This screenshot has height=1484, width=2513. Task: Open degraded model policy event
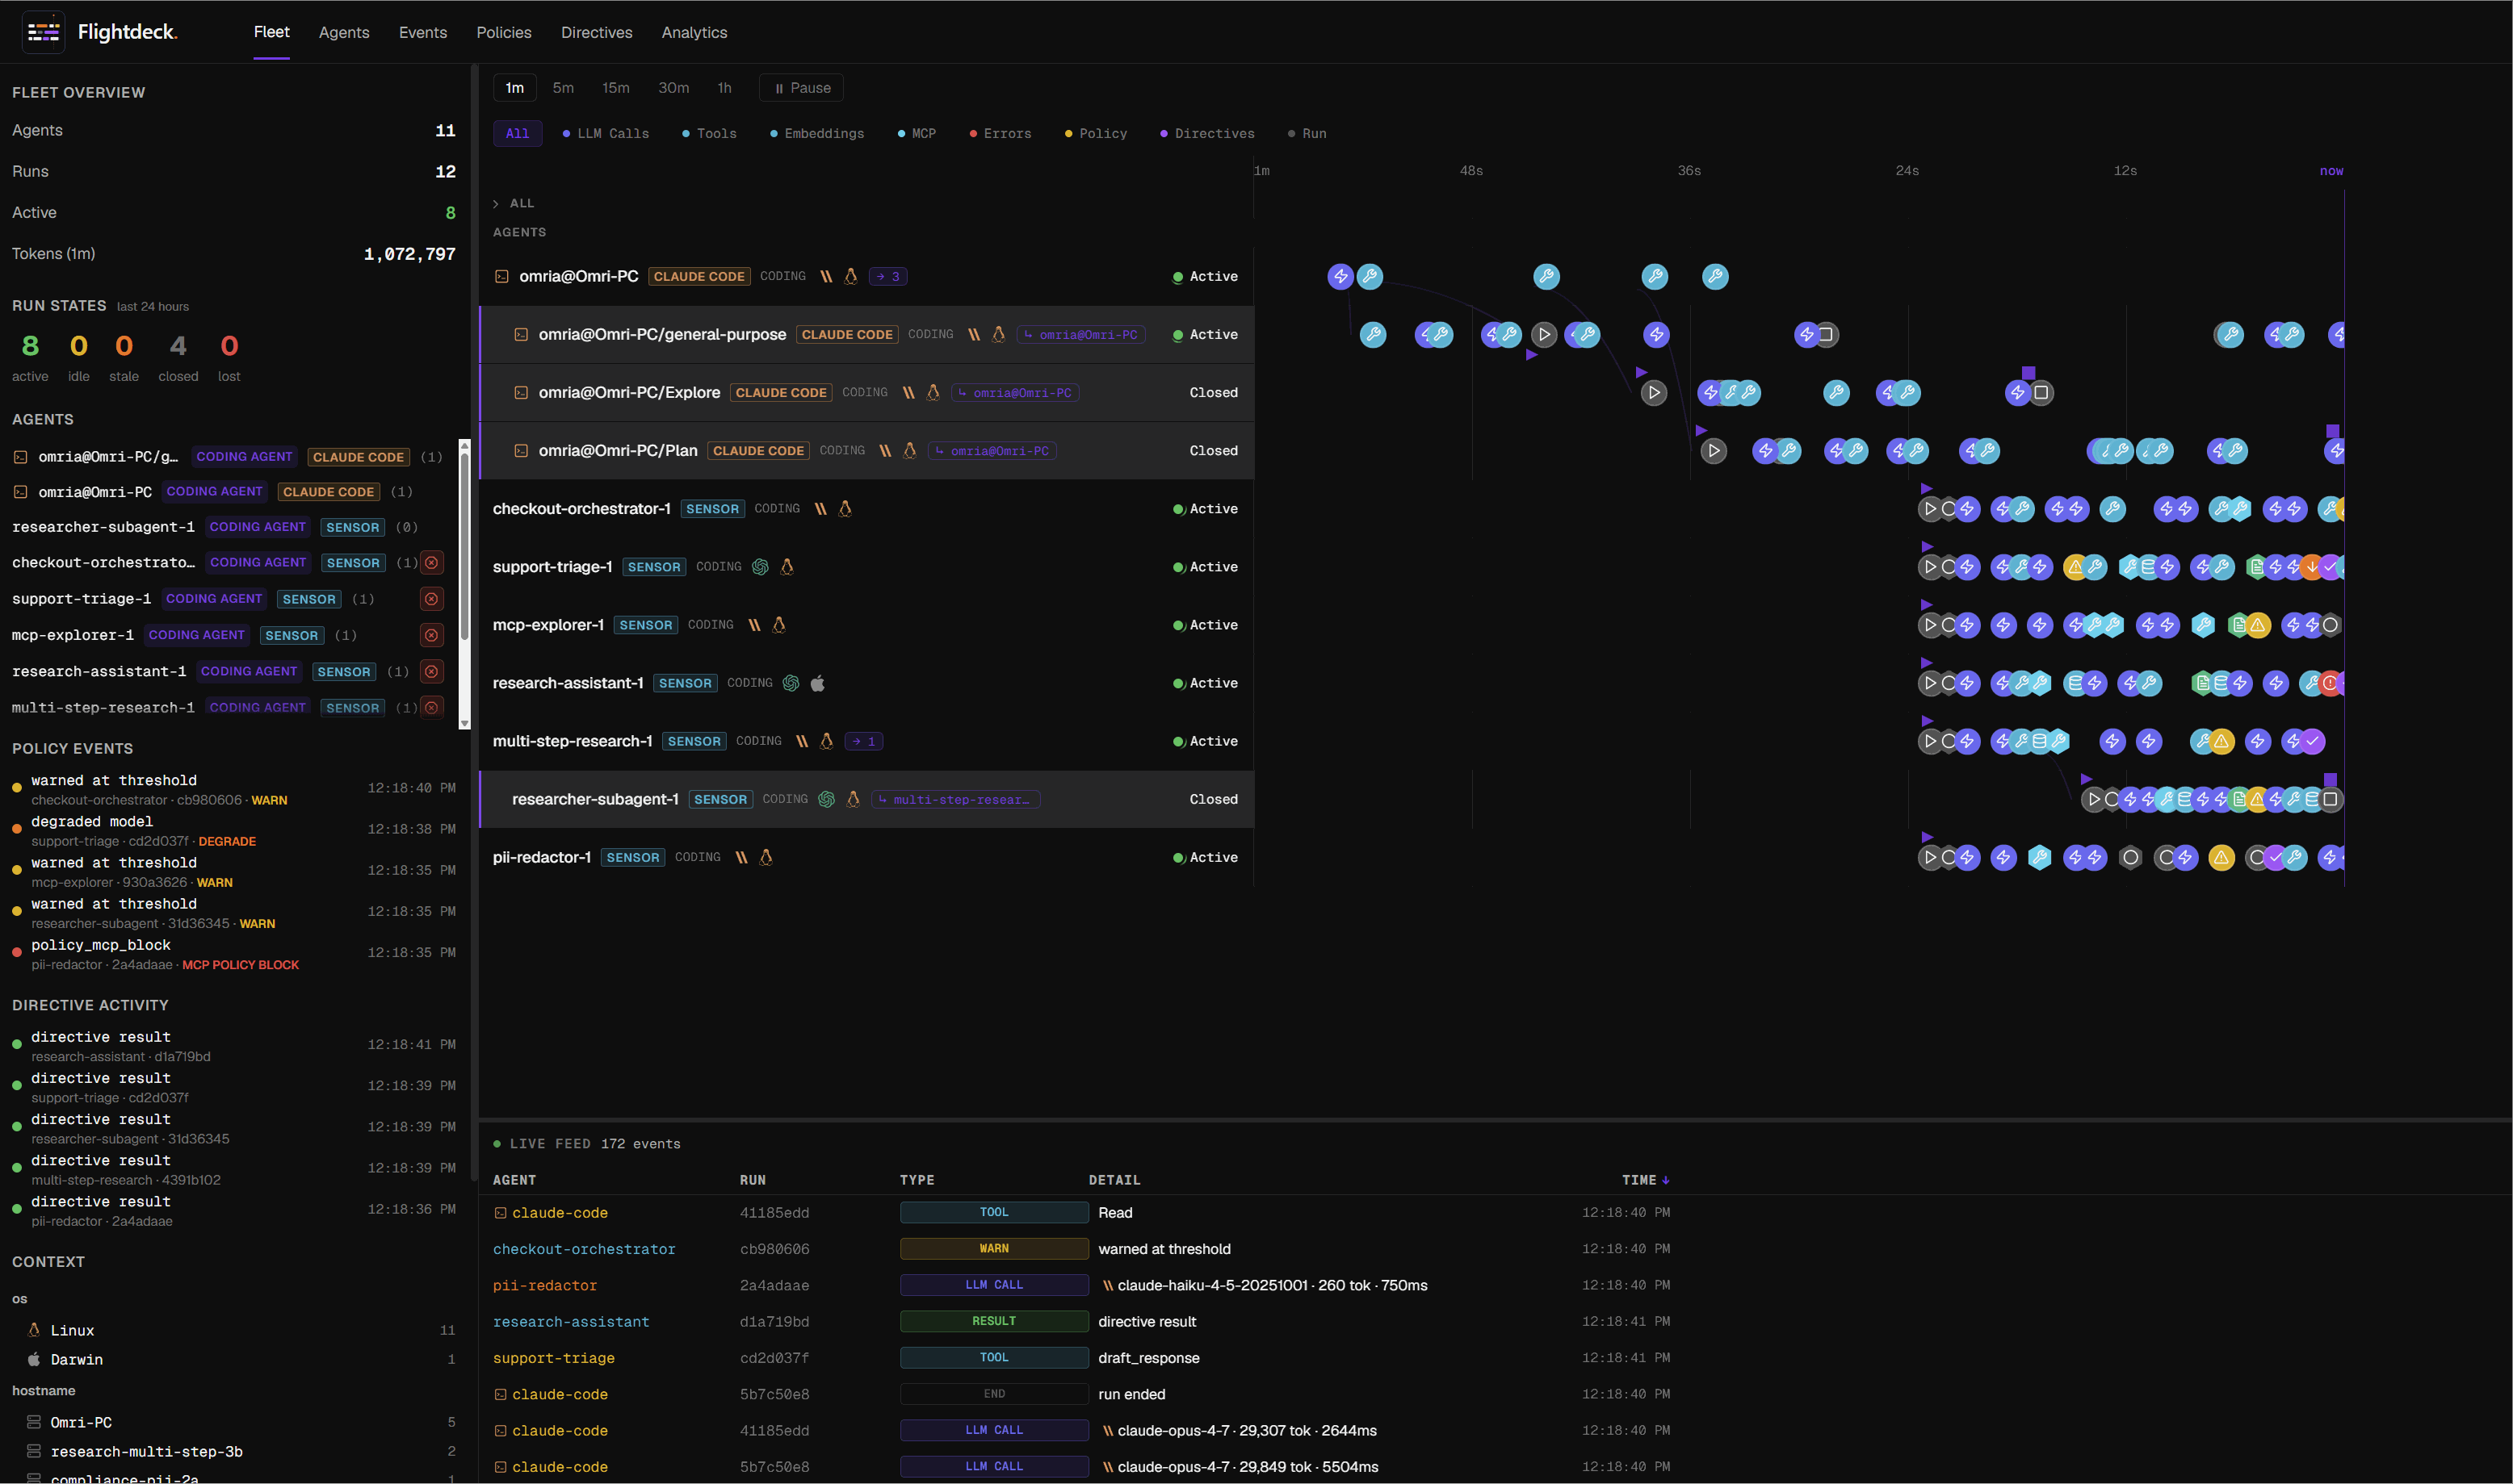234,830
